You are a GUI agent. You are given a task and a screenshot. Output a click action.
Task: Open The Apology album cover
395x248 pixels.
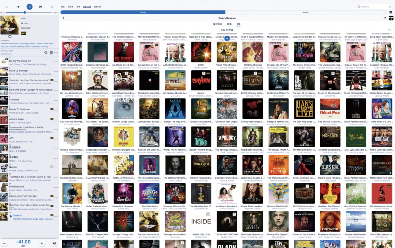(x=227, y=137)
